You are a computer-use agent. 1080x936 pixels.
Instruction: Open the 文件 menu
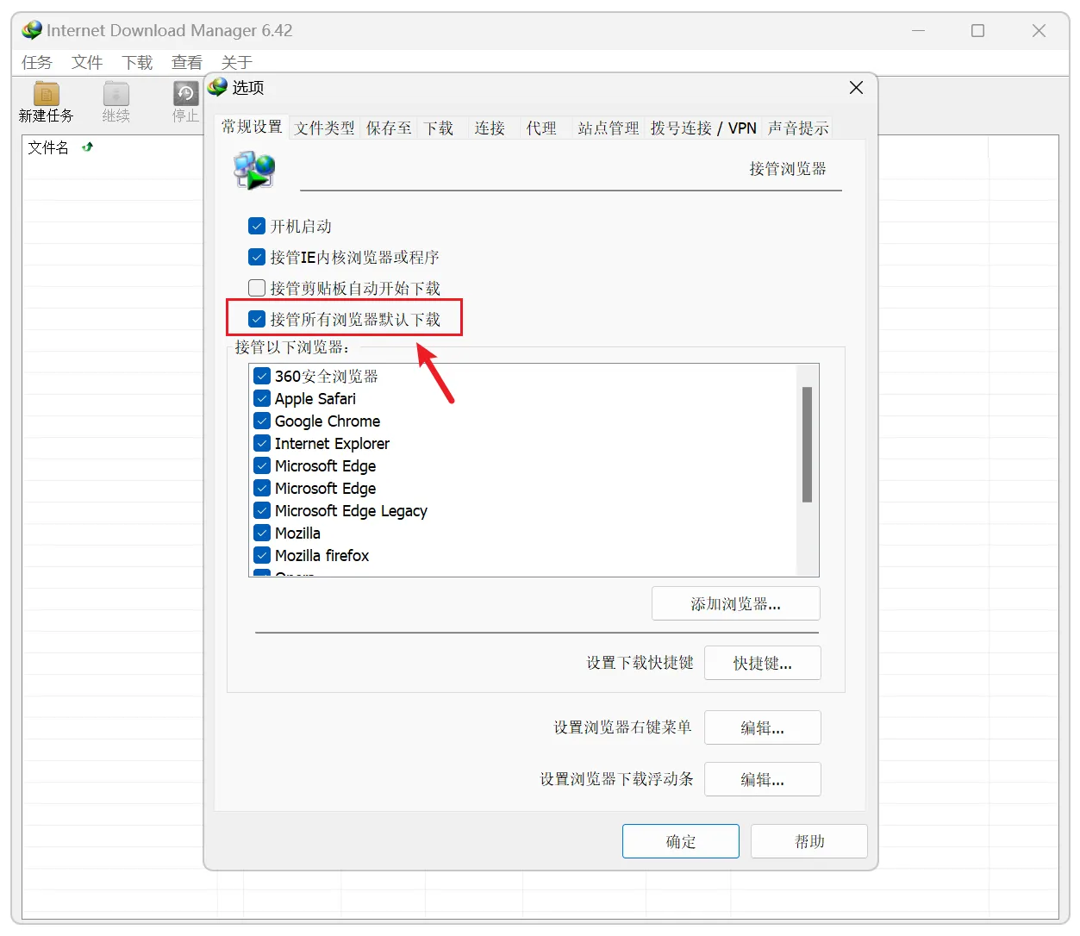tap(87, 62)
